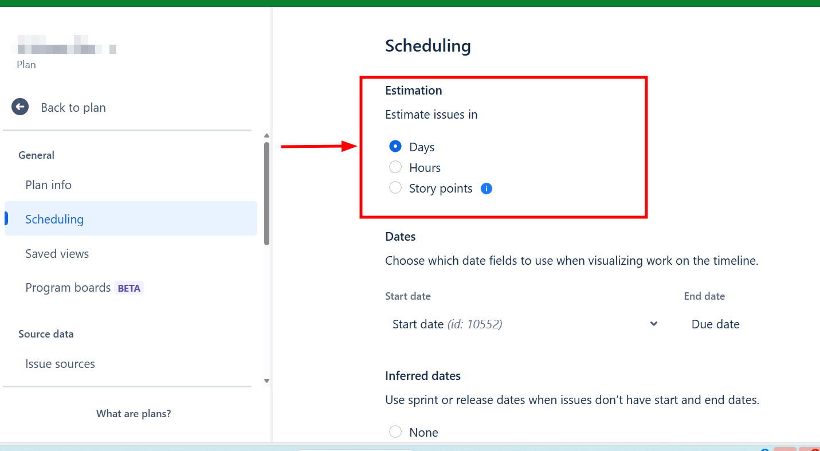
Task: Select Scheduling in the sidebar
Action: 54,219
